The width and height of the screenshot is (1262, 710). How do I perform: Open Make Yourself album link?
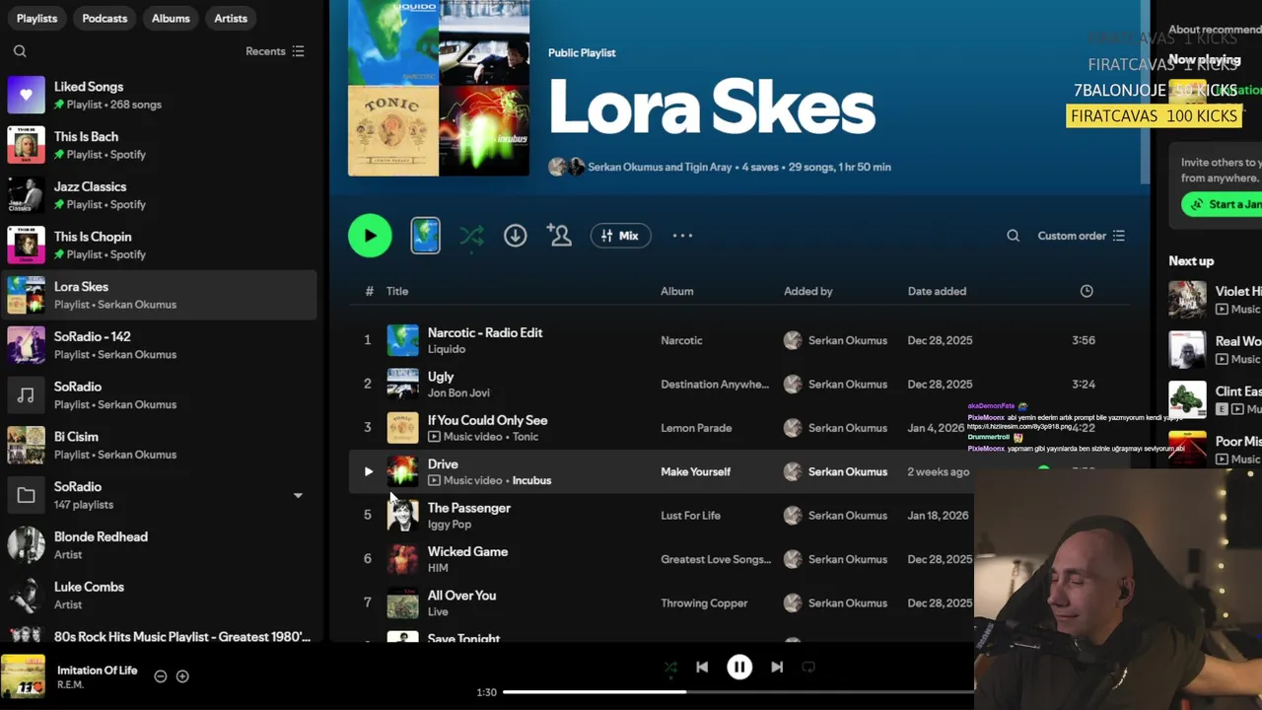coord(695,471)
